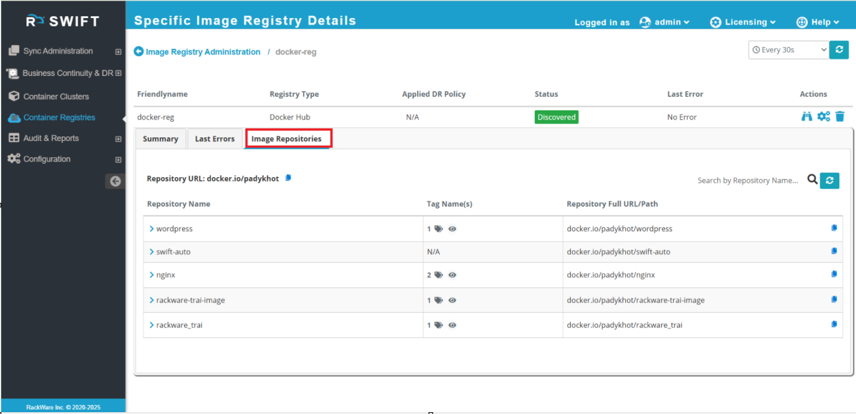Click the magnifier search icon

pos(812,180)
